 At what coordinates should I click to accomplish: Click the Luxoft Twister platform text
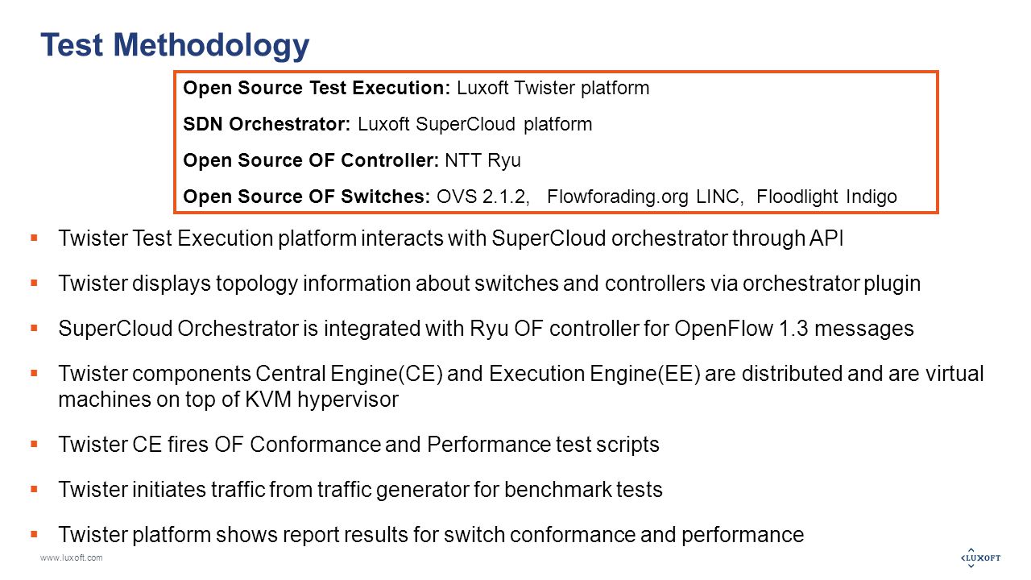click(553, 88)
